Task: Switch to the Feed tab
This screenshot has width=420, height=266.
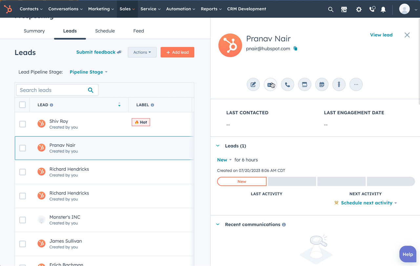Action: click(x=138, y=31)
